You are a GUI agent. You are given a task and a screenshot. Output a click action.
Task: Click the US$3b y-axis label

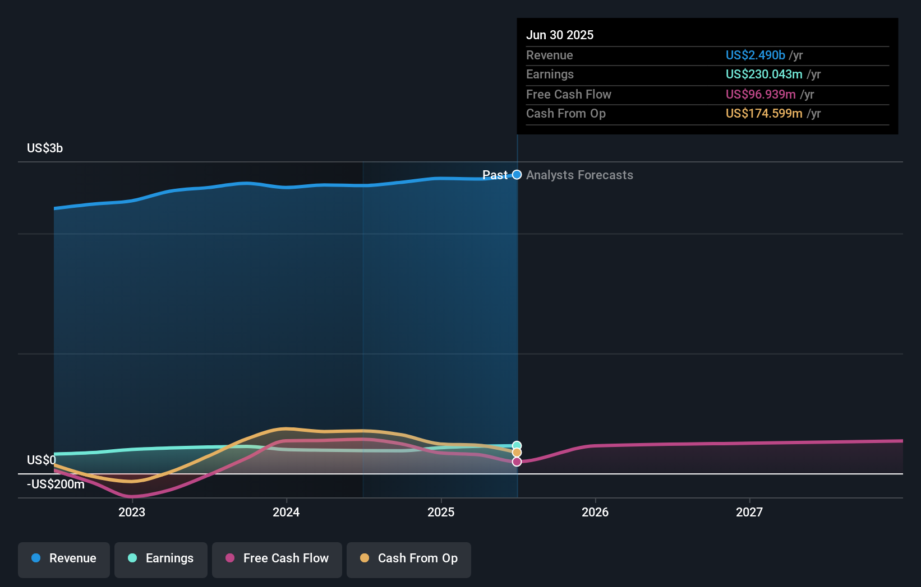click(x=45, y=148)
